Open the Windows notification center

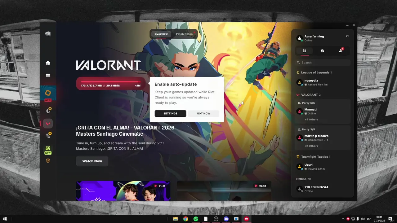(x=390, y=219)
